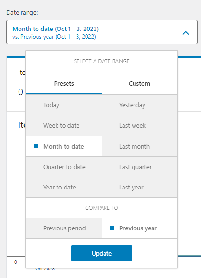Choose Week to date preset
The height and width of the screenshot is (278, 201).
pos(64,125)
